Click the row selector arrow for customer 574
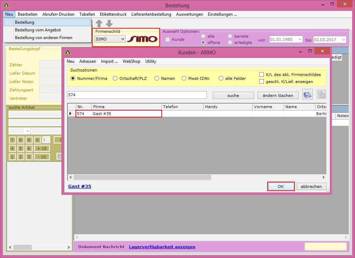The width and height of the screenshot is (355, 258). tap(71, 114)
